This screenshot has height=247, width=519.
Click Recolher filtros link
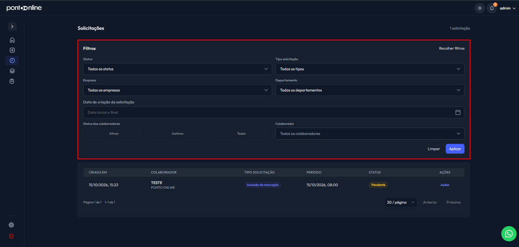coord(452,48)
